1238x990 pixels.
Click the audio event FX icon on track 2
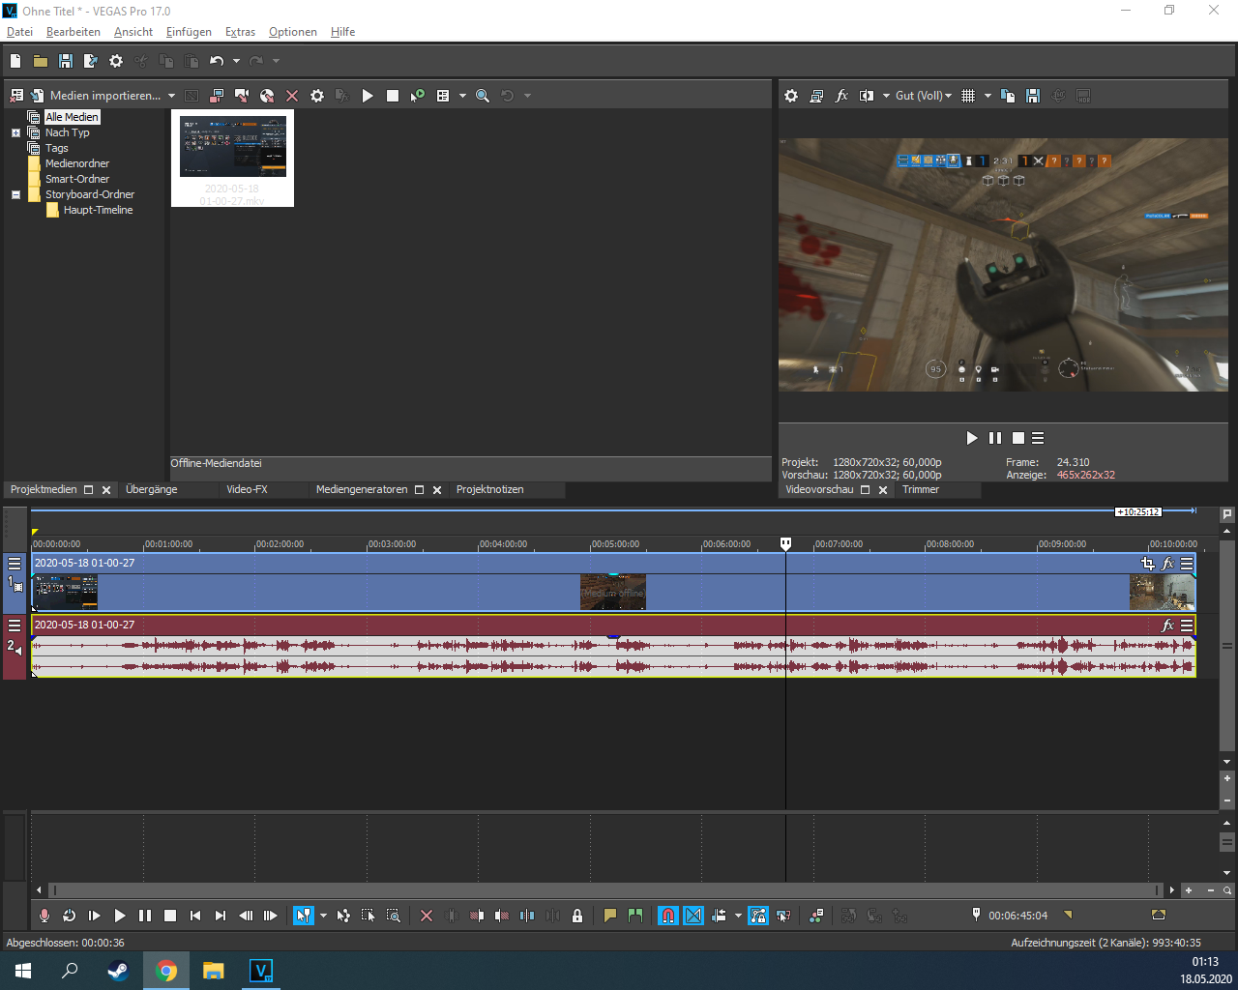pos(1167,626)
